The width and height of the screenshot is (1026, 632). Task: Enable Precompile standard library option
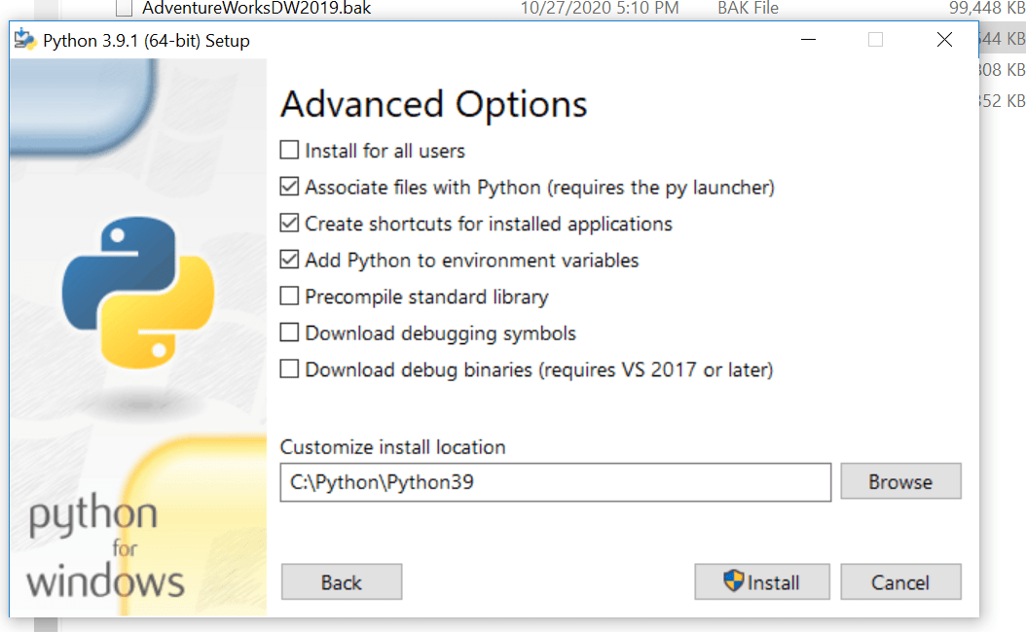click(289, 297)
